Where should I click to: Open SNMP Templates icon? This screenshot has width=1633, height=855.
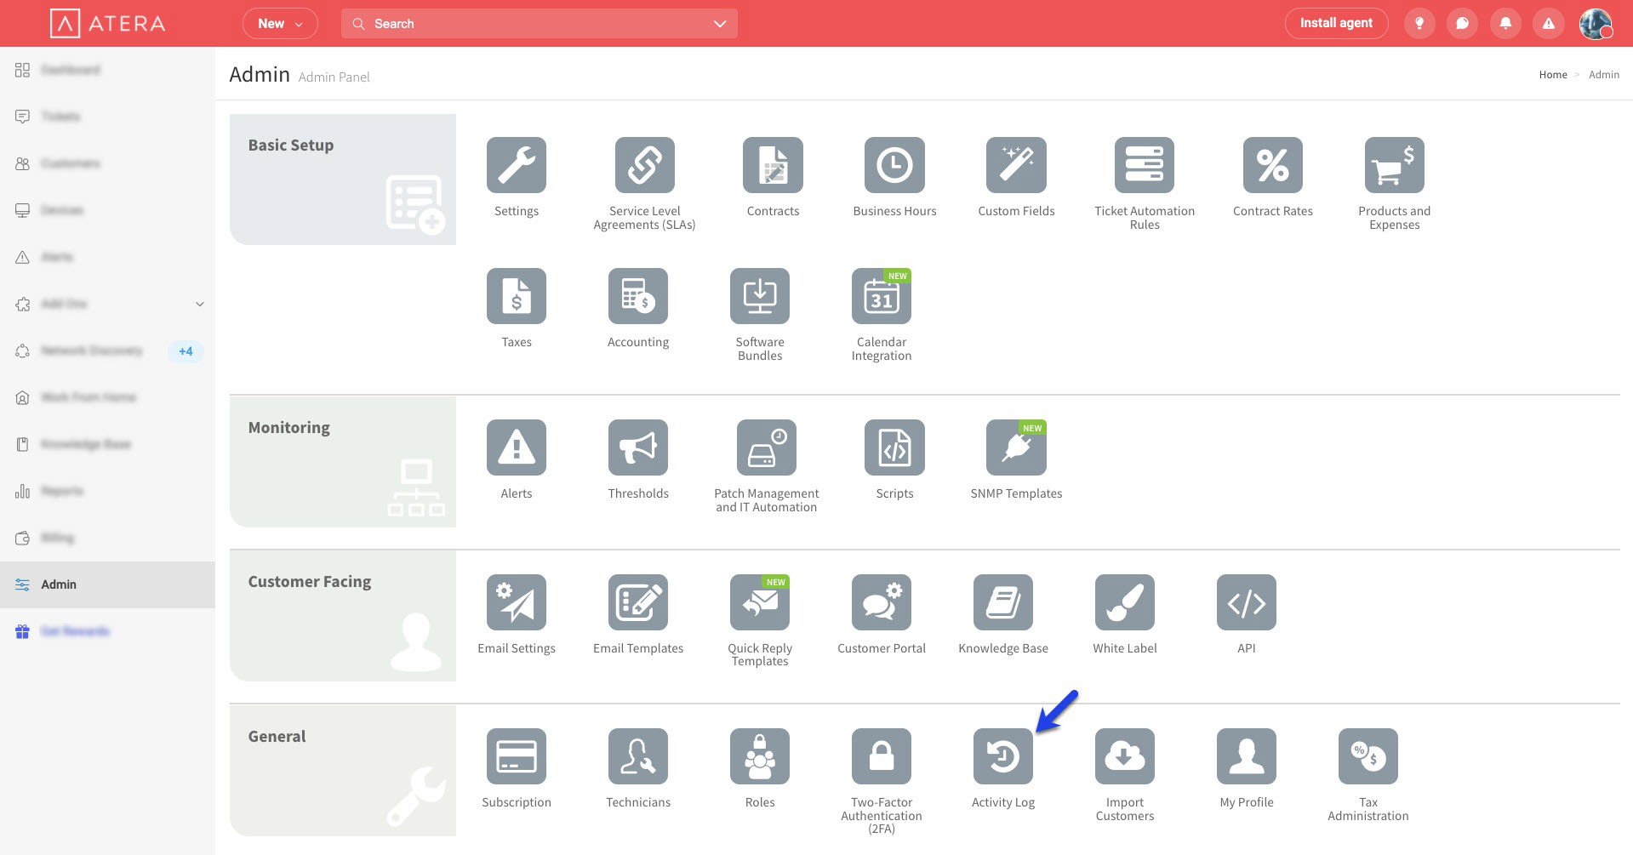pyautogui.click(x=1016, y=447)
